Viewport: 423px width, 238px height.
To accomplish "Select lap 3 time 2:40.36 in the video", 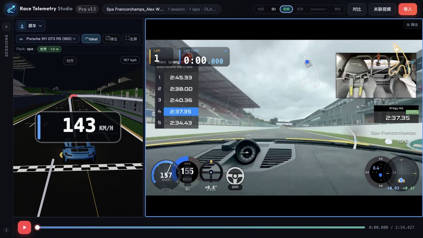I will pos(177,100).
